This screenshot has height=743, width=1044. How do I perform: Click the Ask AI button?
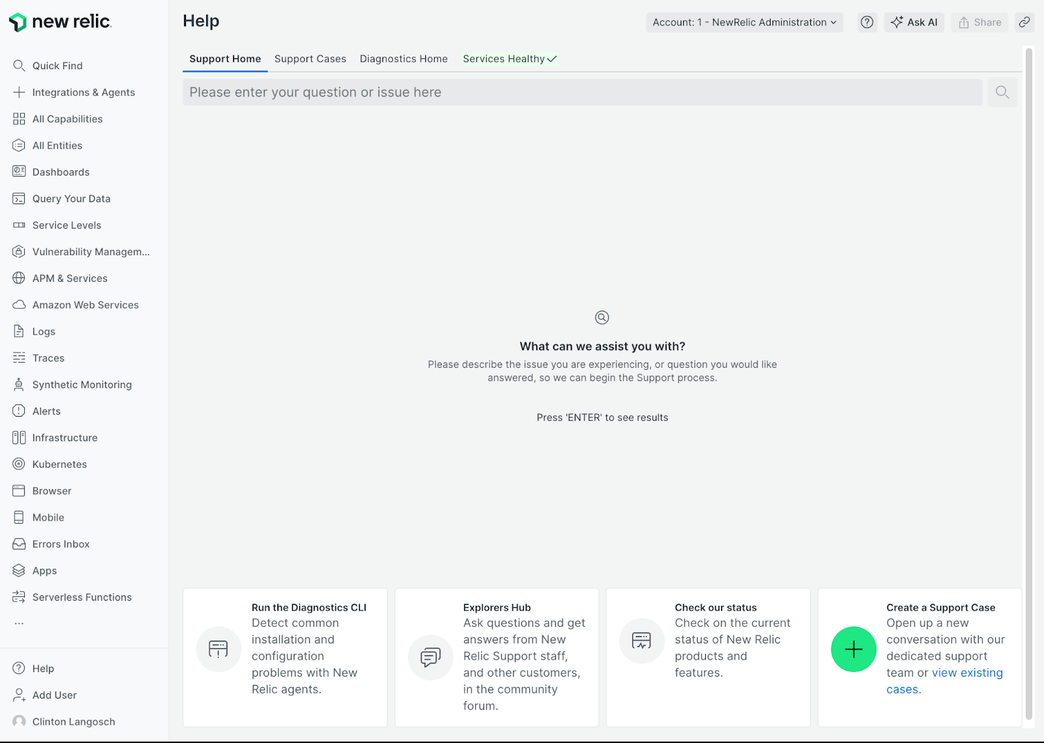[913, 22]
